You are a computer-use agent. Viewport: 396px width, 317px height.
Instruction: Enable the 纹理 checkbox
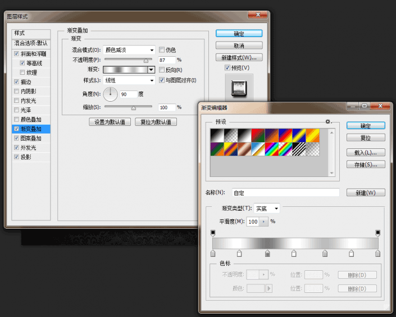point(22,73)
